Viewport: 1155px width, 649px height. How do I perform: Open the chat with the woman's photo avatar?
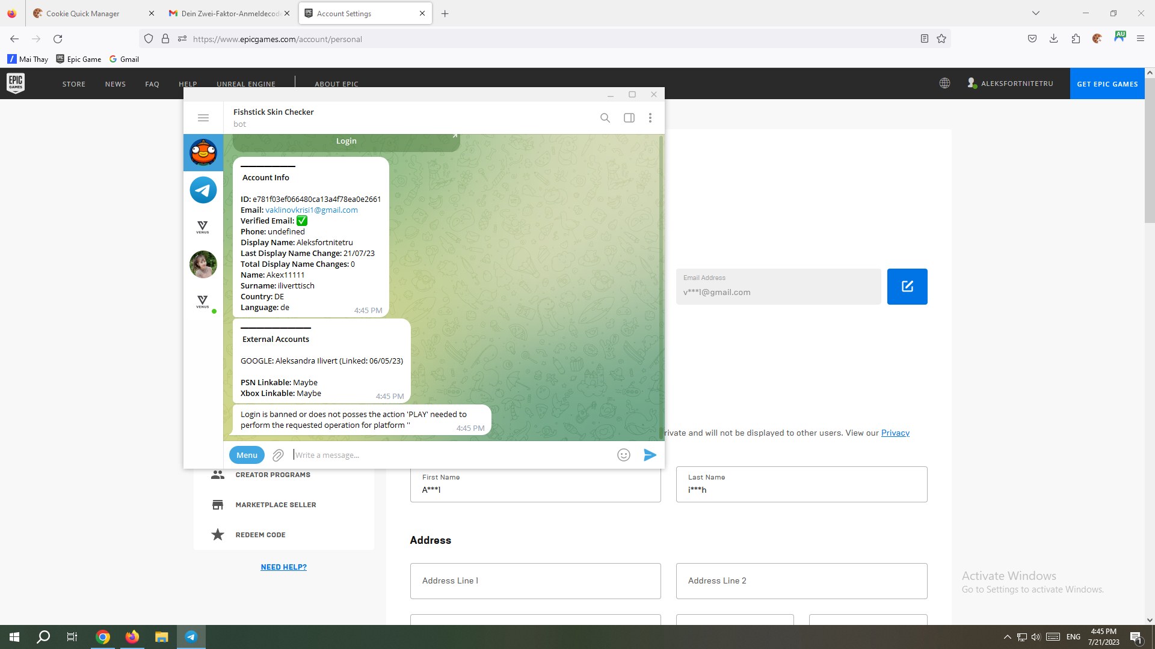203,264
